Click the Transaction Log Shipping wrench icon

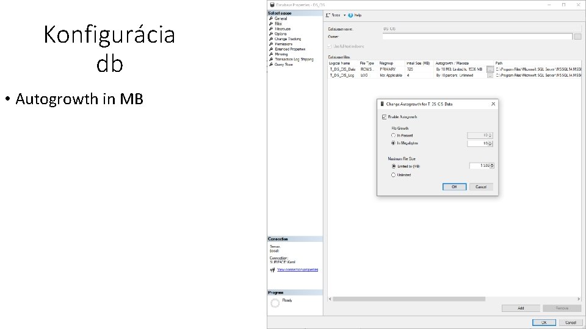pos(271,59)
